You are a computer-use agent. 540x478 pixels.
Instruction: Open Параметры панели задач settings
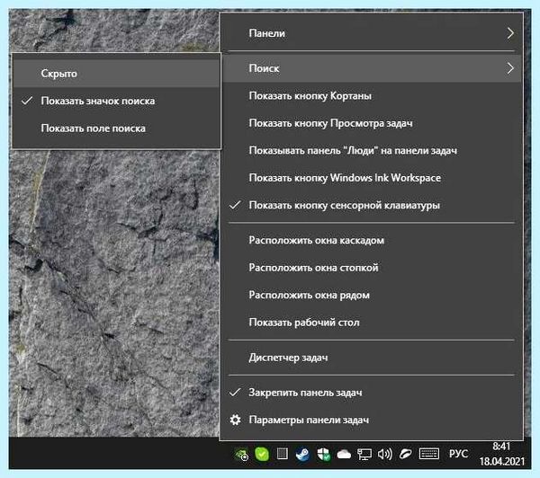pos(372,420)
